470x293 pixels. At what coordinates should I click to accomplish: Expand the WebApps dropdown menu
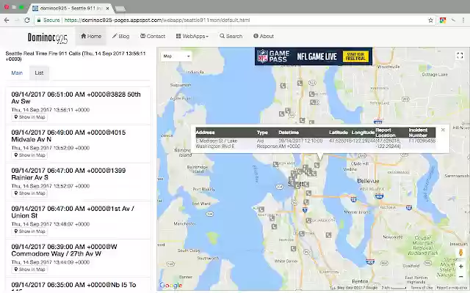tap(192, 36)
